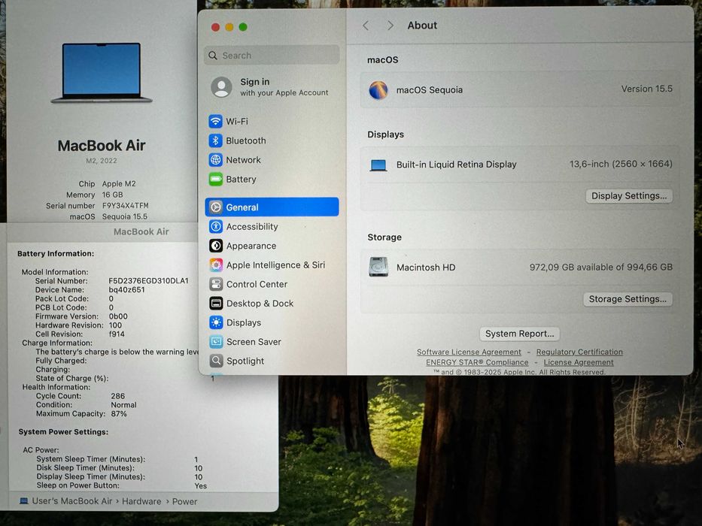Select Network in the settings sidebar
The width and height of the screenshot is (702, 526).
(272, 159)
